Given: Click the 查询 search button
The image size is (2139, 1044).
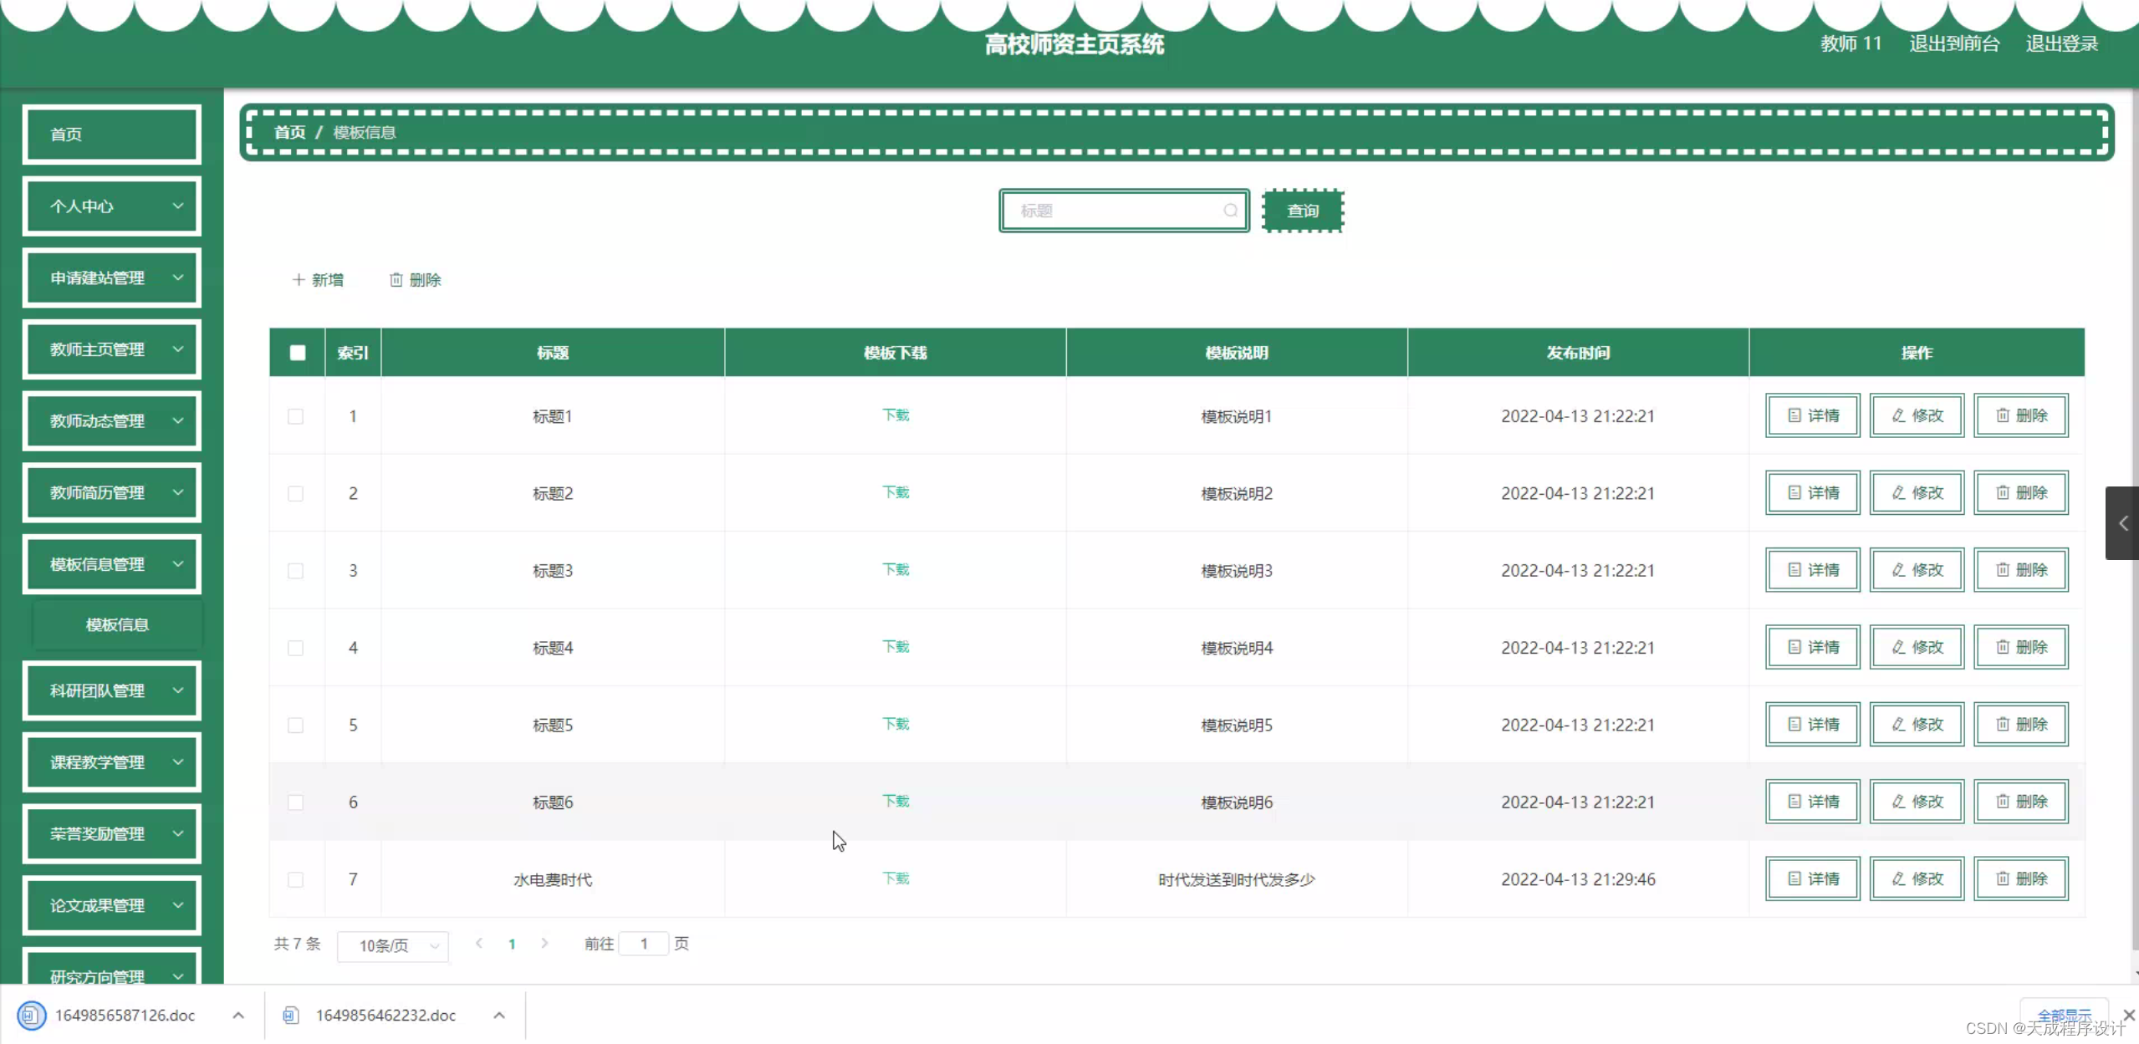Looking at the screenshot, I should [1303, 211].
